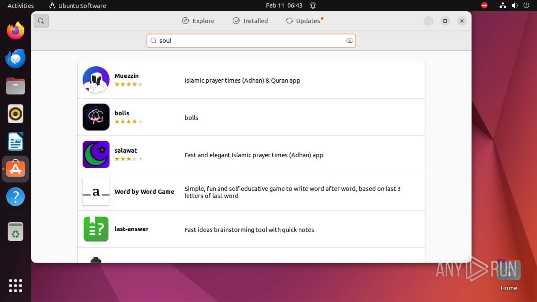The width and height of the screenshot is (537, 302).
Task: Select the bolls app title
Action: coord(122,113)
